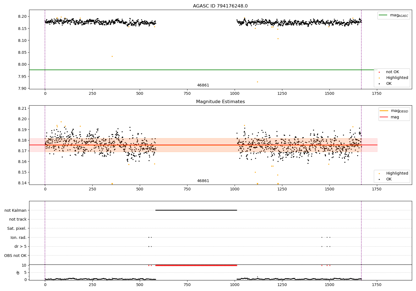Click the '10' tick on the dr axis

tap(24, 266)
